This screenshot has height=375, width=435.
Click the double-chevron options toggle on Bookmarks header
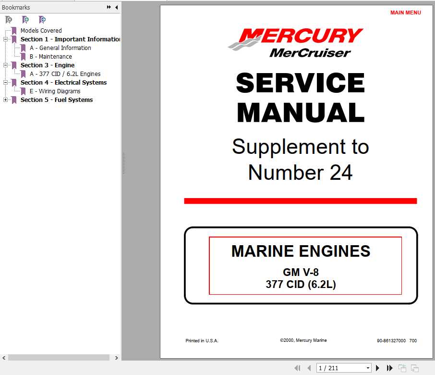click(x=109, y=7)
